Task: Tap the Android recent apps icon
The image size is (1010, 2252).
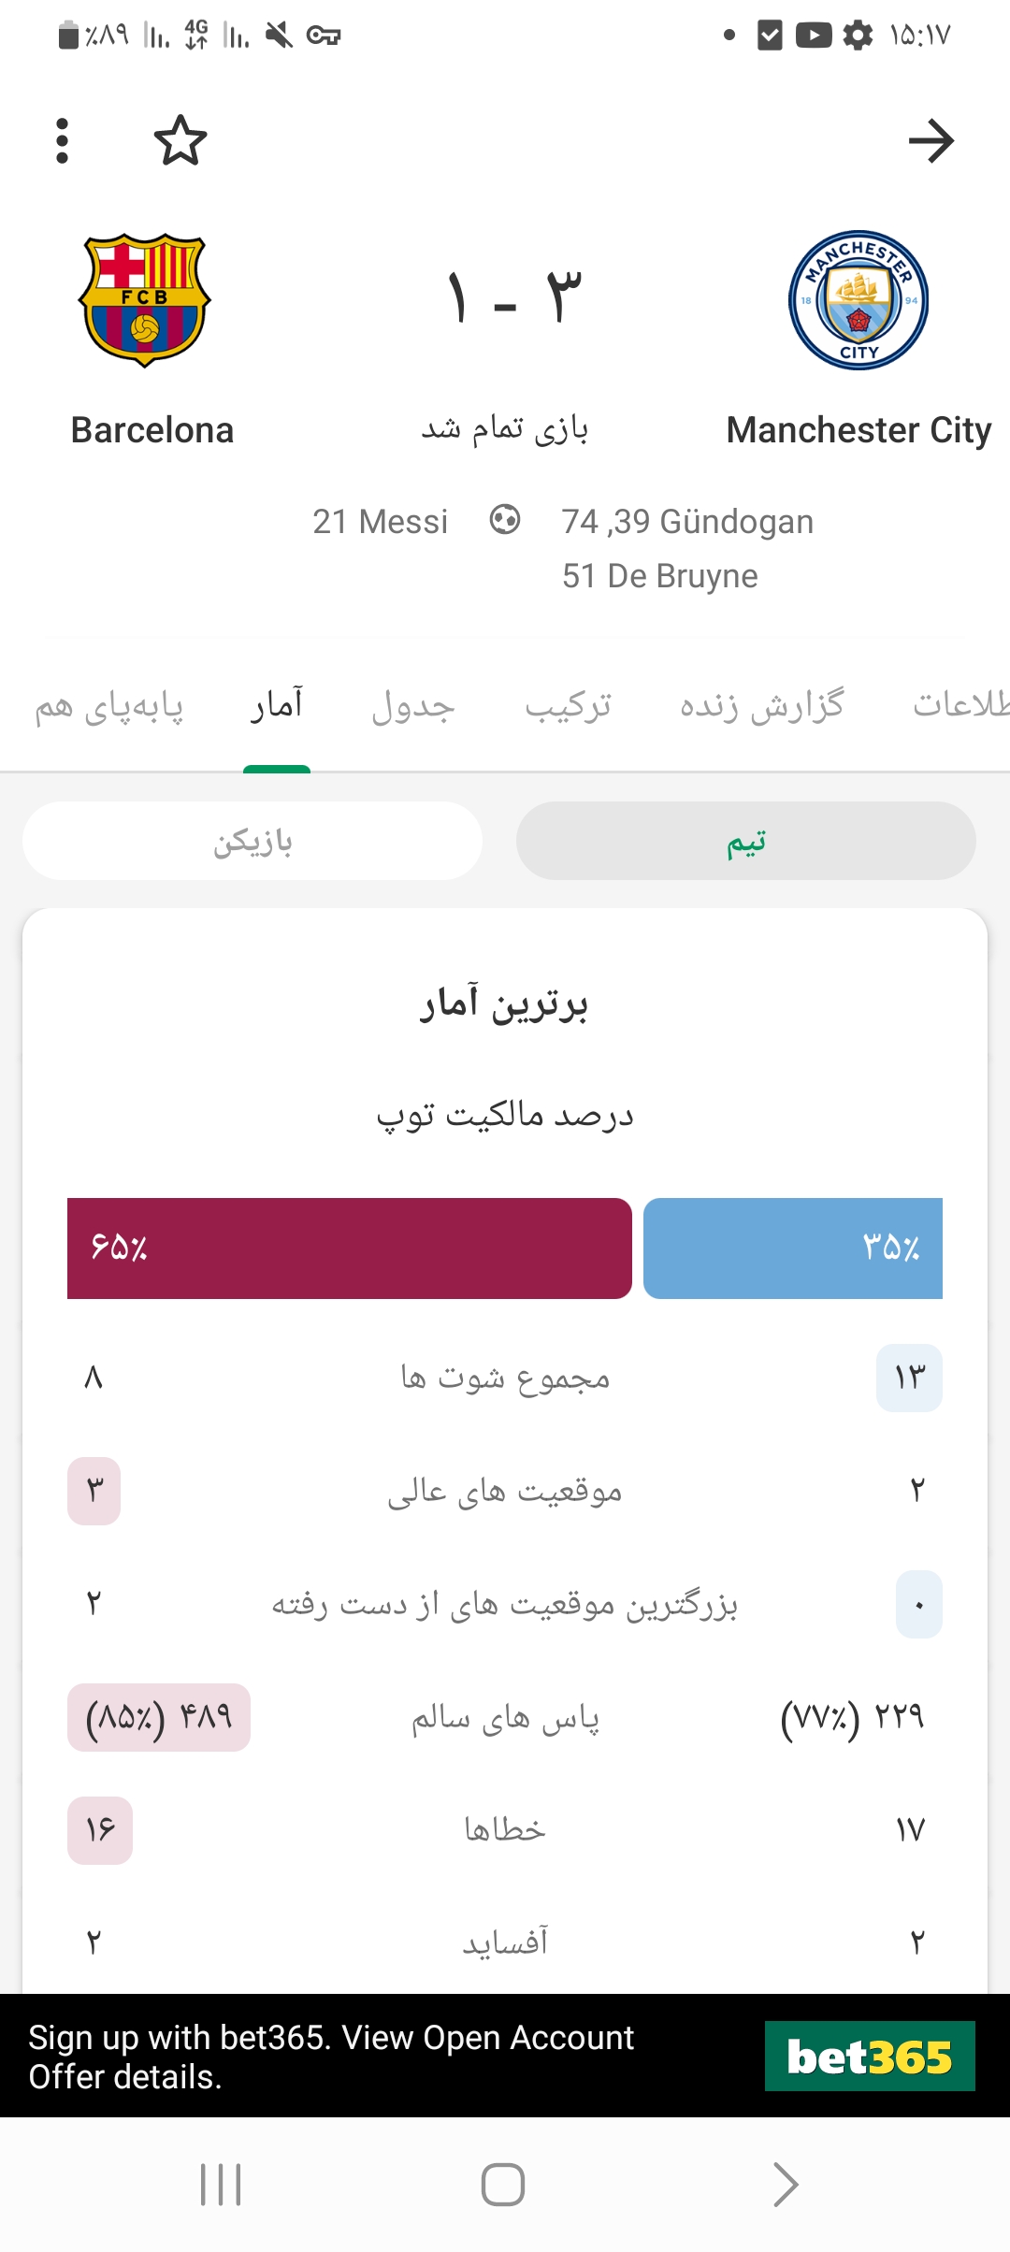Action: 221,2185
